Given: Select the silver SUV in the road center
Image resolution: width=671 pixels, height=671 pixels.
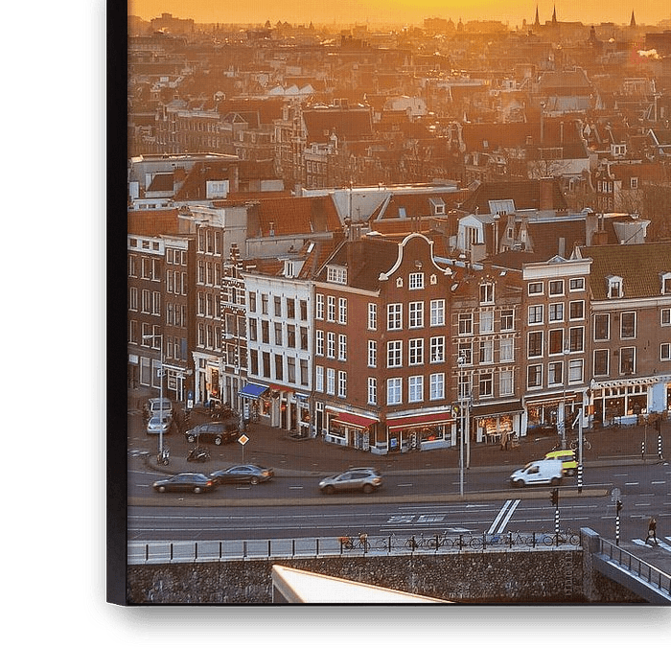Looking at the screenshot, I should pyautogui.click(x=351, y=480).
